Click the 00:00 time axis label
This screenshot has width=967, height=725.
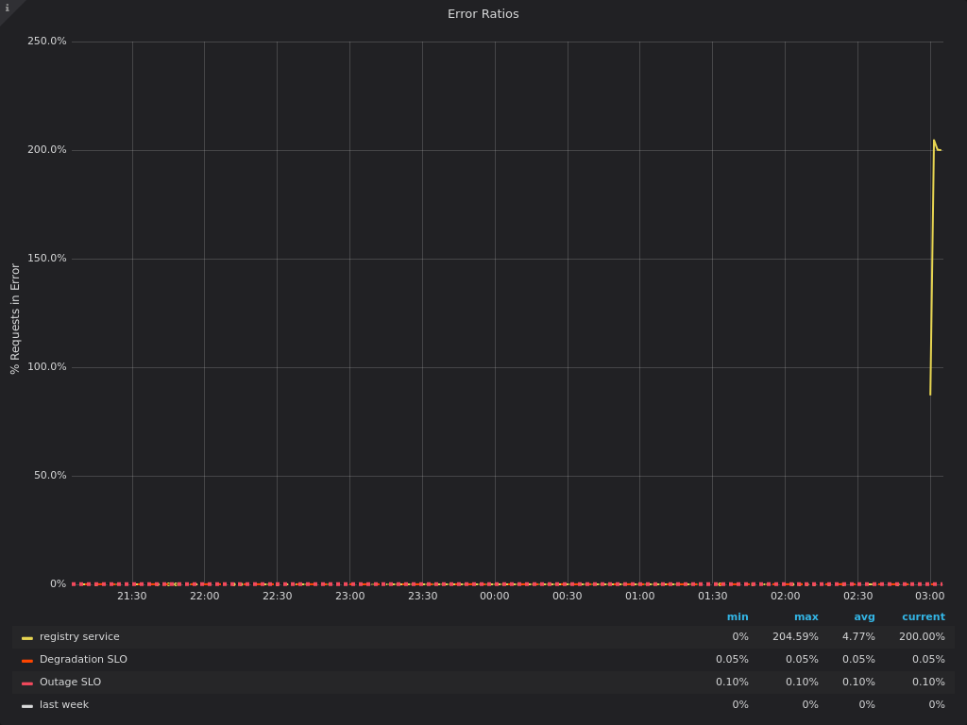[x=494, y=597]
